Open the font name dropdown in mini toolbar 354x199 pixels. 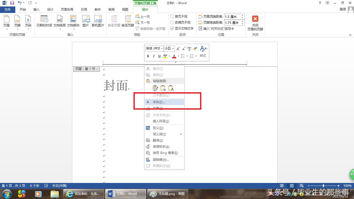[162, 48]
